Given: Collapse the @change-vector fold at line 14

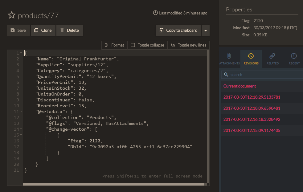Looking at the screenshot, I should tap(21, 129).
